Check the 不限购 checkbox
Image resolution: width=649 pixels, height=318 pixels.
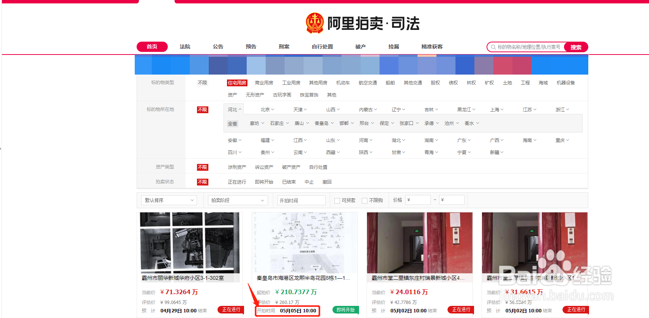(x=364, y=201)
